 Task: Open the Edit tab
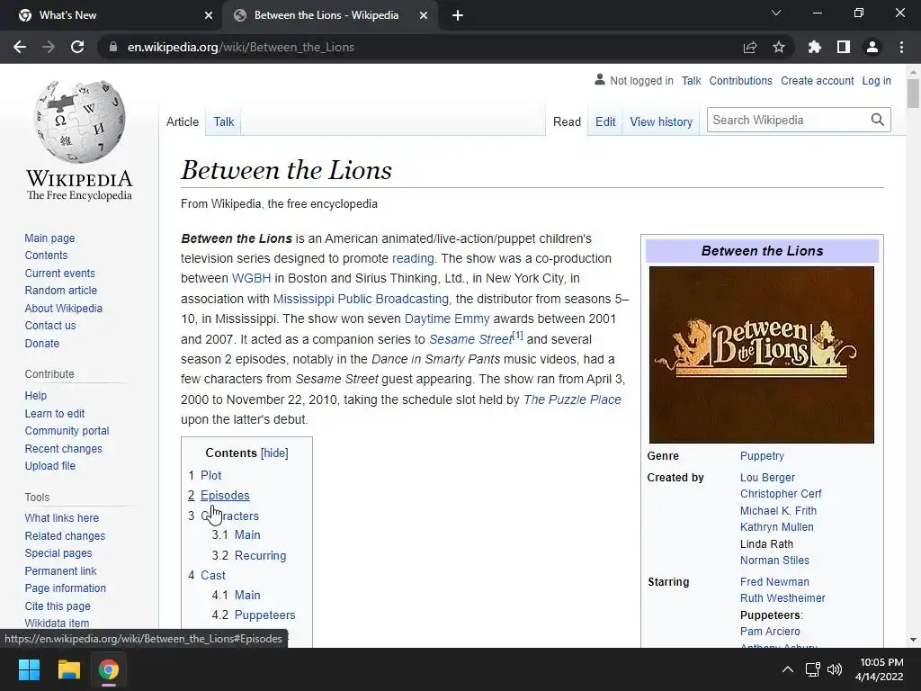pos(605,121)
